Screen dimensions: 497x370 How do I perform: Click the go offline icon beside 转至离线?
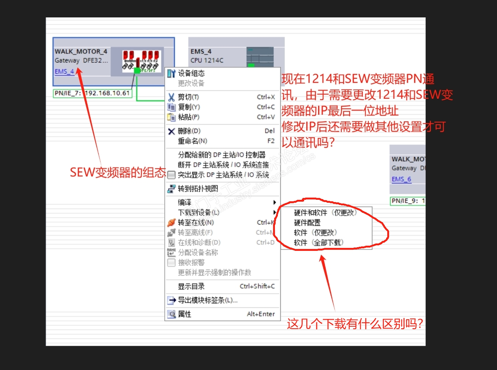[x=171, y=233]
